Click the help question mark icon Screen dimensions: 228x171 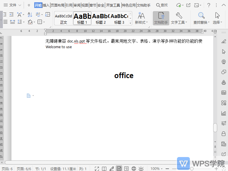pos(209,5)
